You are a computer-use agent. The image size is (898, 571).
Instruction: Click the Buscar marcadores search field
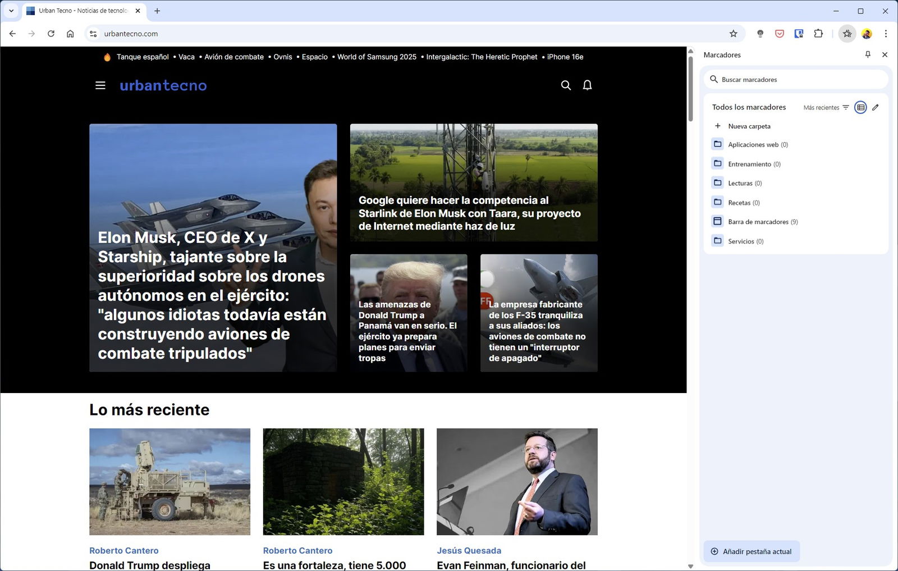click(796, 80)
